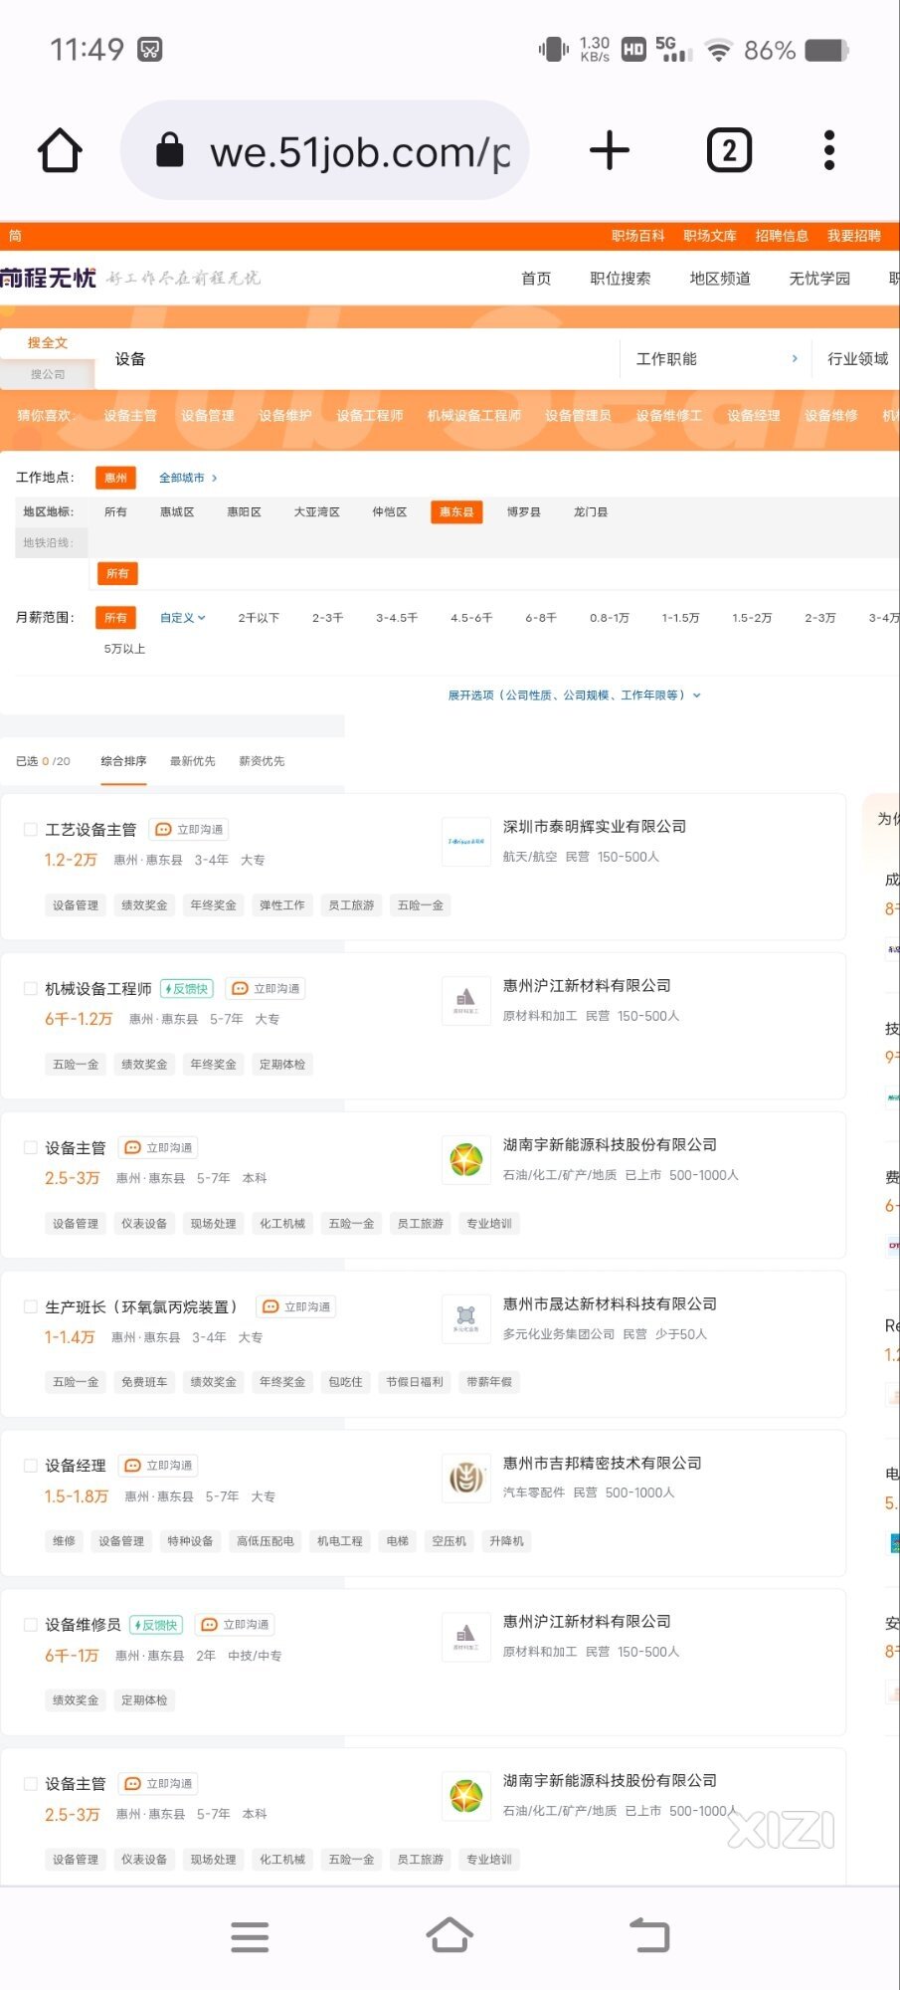The height and width of the screenshot is (1990, 900).
Task: Select salary range 5万以上
Action: coord(124,649)
